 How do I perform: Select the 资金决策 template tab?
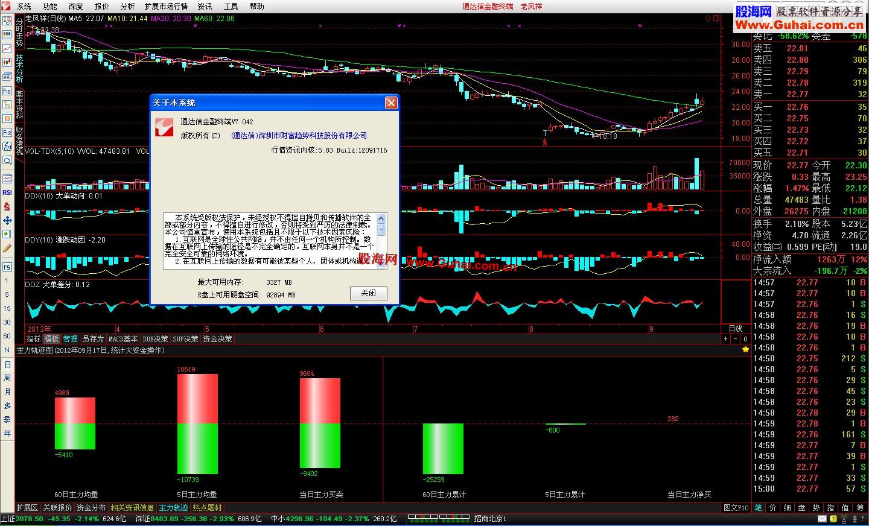pyautogui.click(x=217, y=339)
